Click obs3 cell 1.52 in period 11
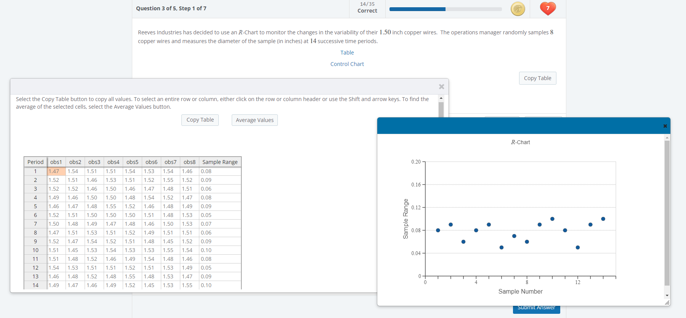The image size is (686, 318). (x=94, y=259)
